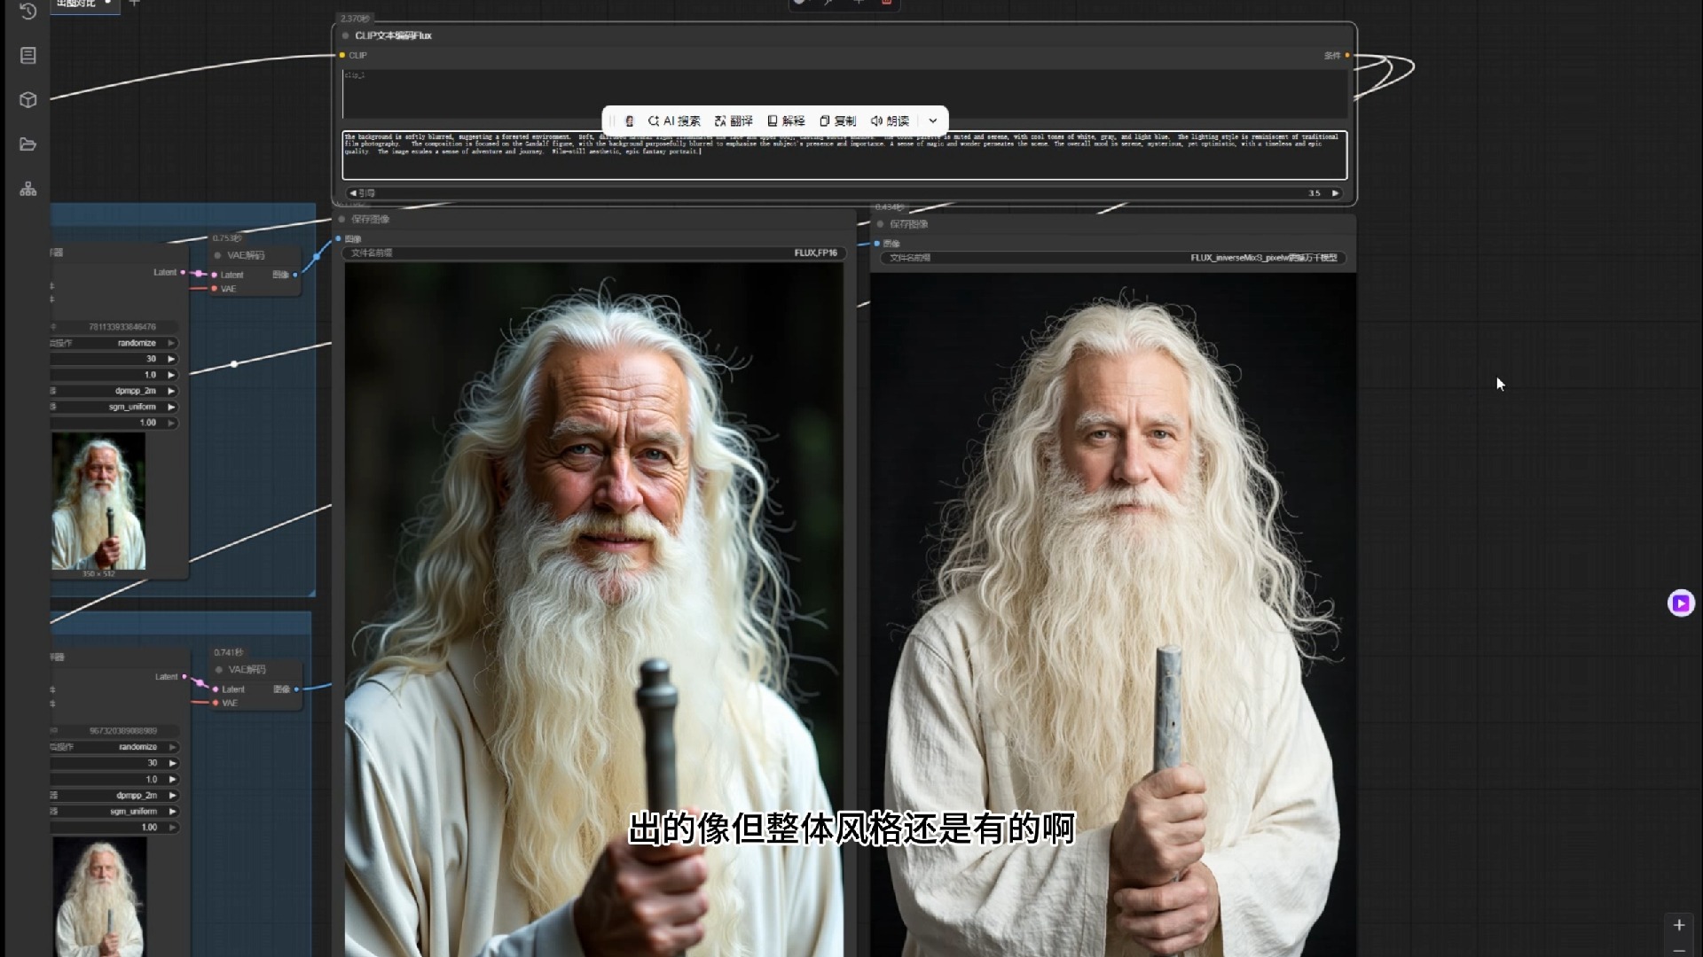Click the AI 搜索 button in popup toolbar

point(674,121)
